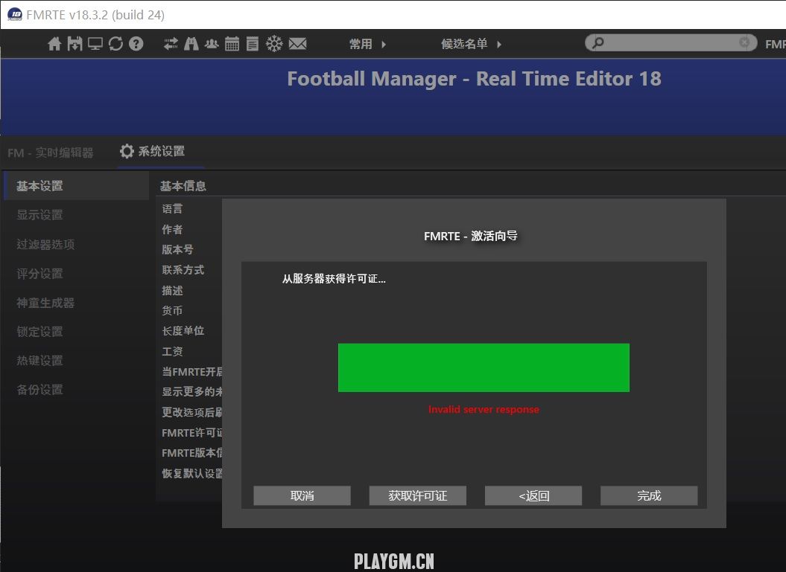The image size is (786, 572).
Task: Click the 'FMRTE v18.3.2 (build 24)' window title
Action: point(95,15)
